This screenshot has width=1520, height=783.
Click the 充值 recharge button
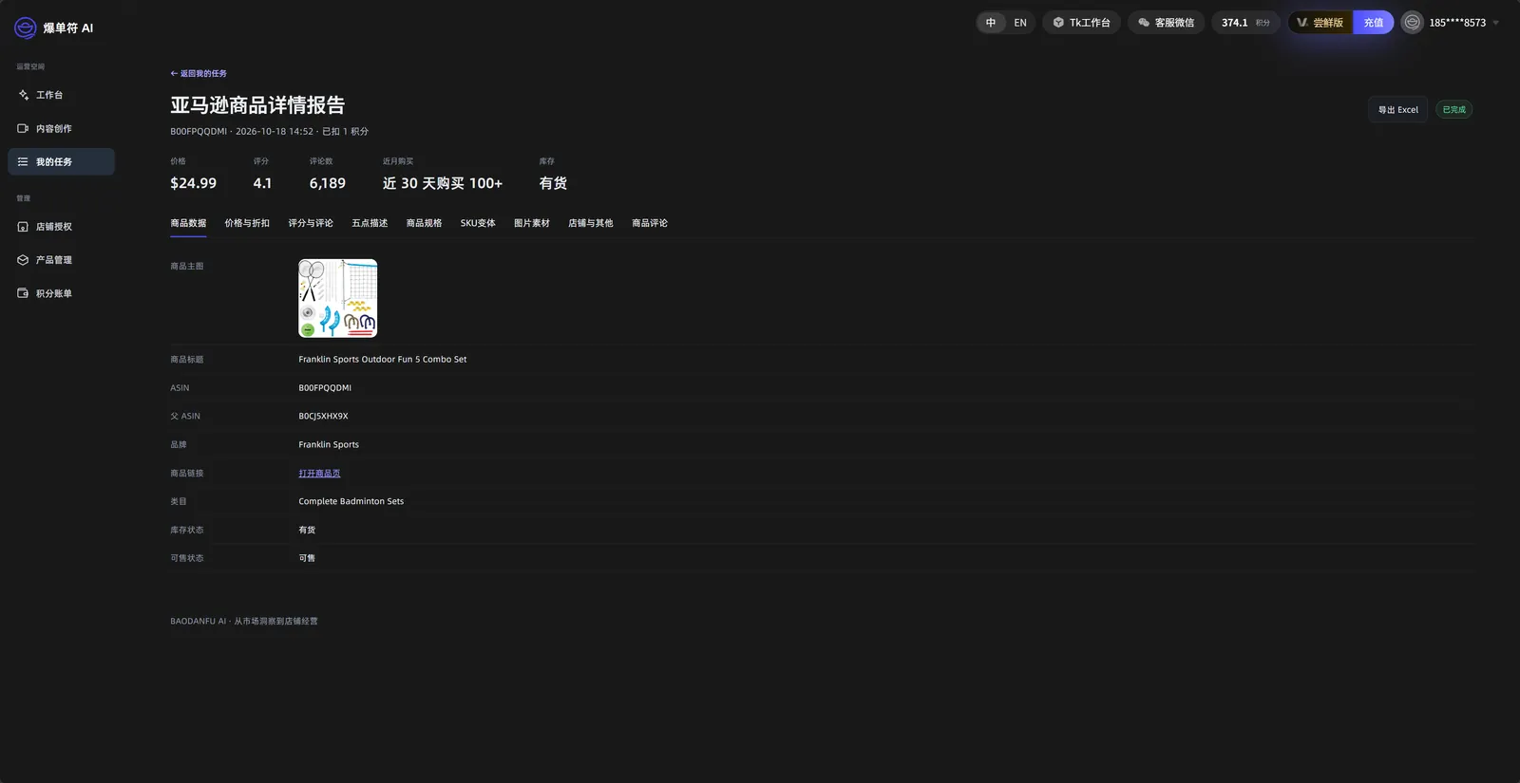coord(1374,23)
